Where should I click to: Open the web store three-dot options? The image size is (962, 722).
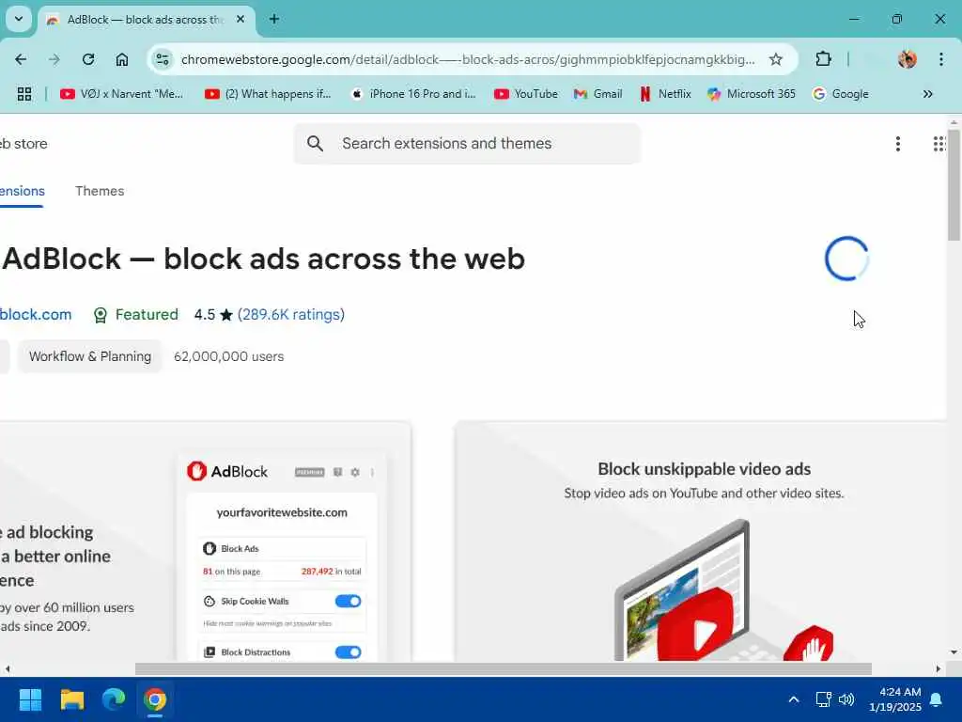click(897, 144)
